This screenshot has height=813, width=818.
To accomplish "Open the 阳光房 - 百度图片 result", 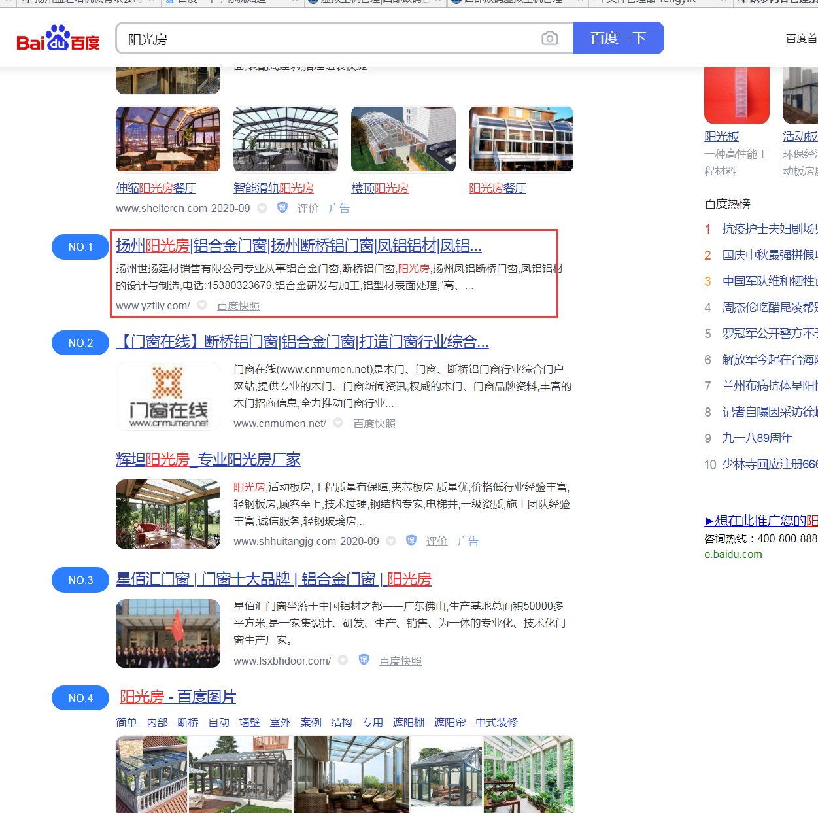I will click(x=178, y=697).
